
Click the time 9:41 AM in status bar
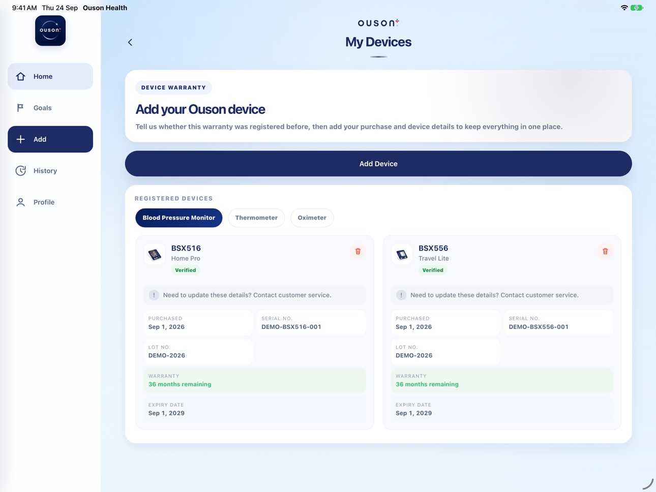(24, 8)
